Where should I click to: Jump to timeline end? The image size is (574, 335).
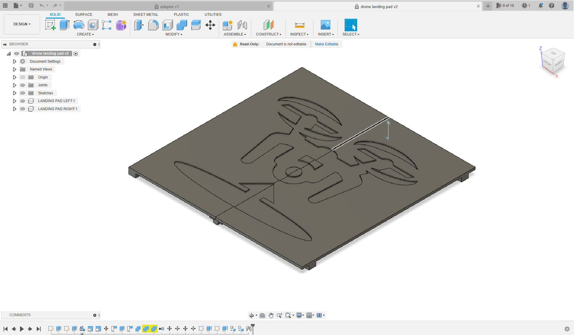pos(39,329)
